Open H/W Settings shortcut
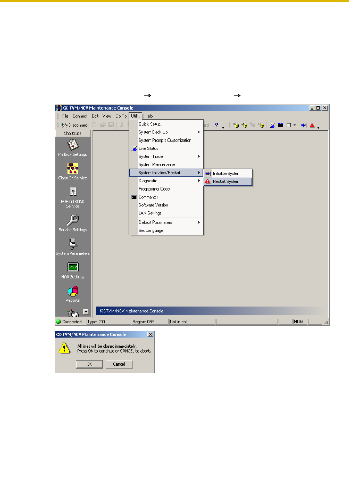 [73, 270]
